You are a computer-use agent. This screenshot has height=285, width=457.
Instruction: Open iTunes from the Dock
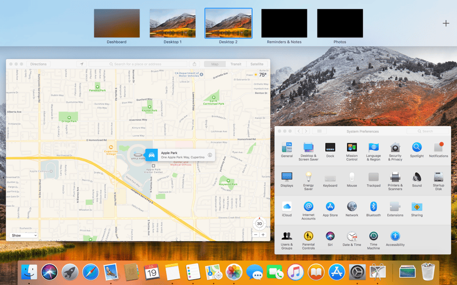(295, 272)
